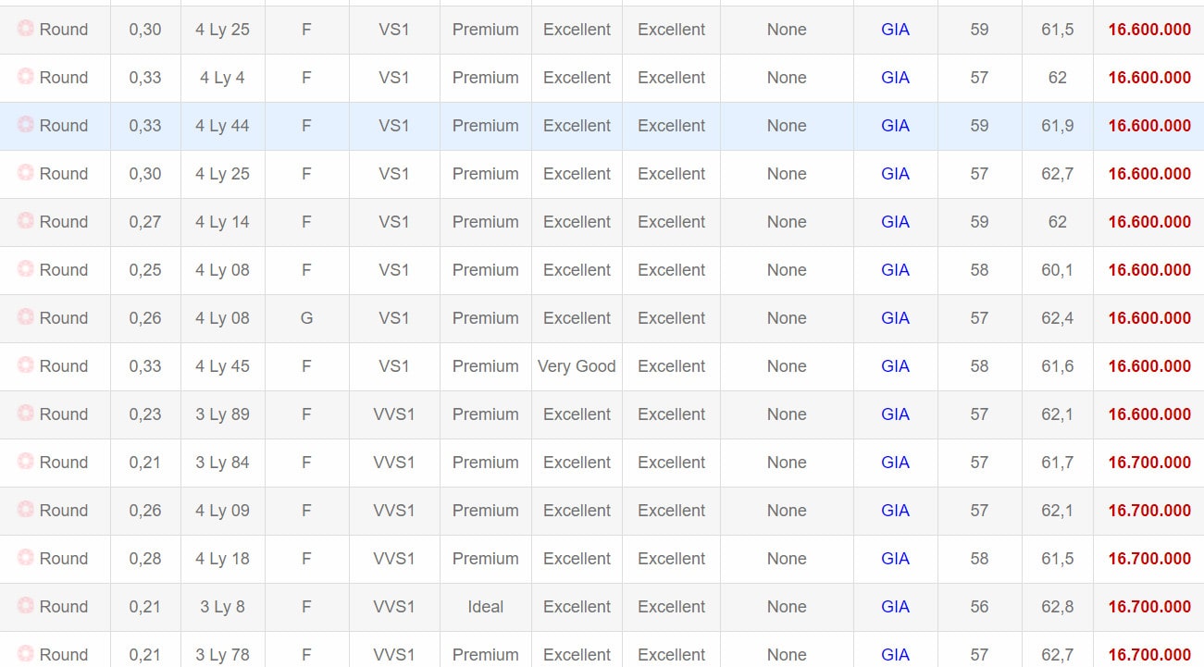Open the GIA certificate link for the 4 Ly 45 diamond
This screenshot has width=1204, height=667.
[x=895, y=366]
